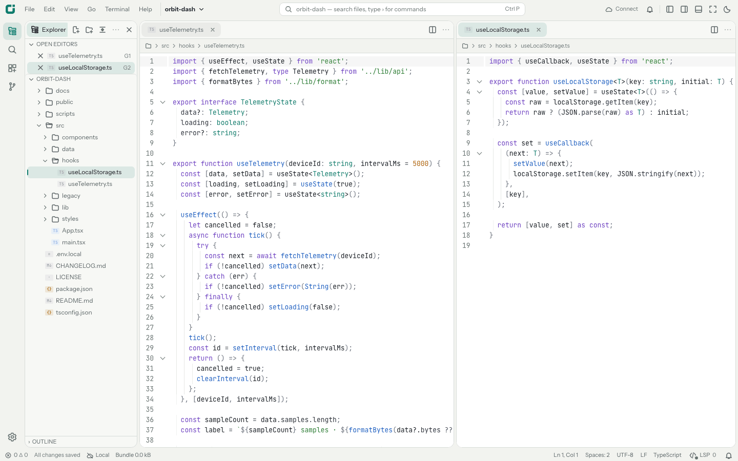Click the Local environment status item

tap(98, 455)
